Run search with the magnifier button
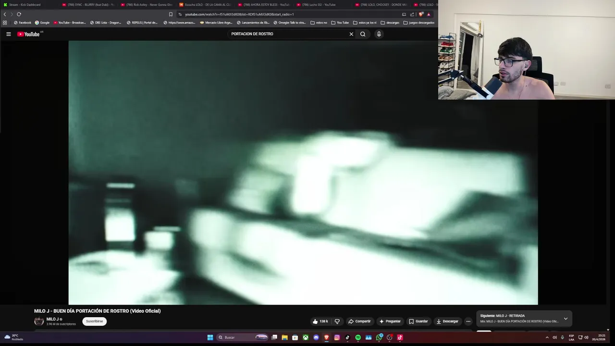Screen dimensions: 615x346 coord(363,34)
